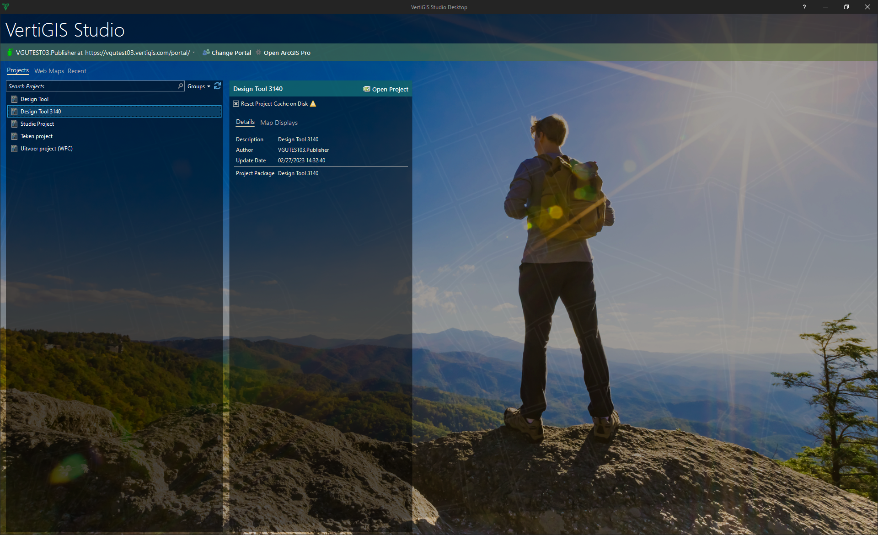Click the Design Tool 3140 panel header title
This screenshot has height=535, width=878.
pyautogui.click(x=258, y=89)
